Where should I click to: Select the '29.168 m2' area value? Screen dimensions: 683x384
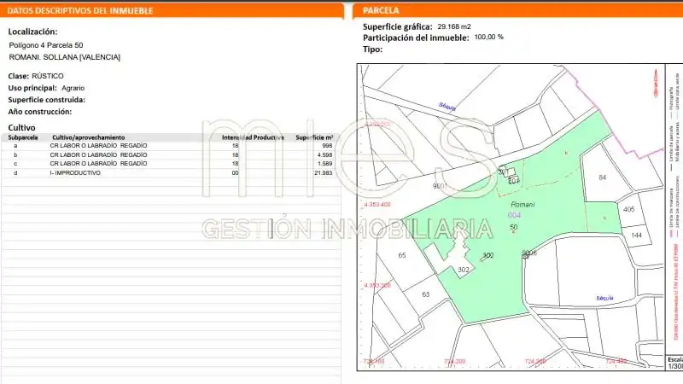click(x=454, y=26)
